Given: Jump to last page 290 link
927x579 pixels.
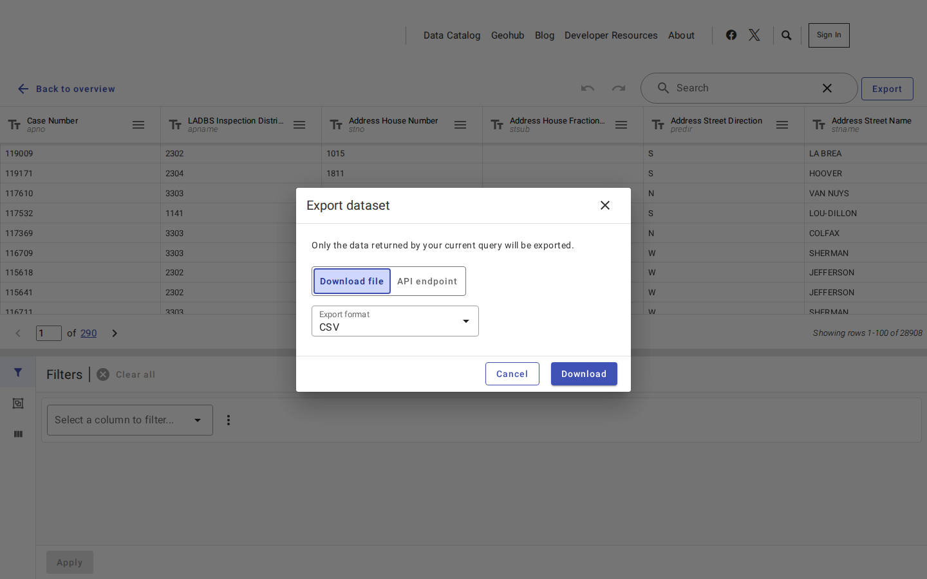Looking at the screenshot, I should (89, 333).
